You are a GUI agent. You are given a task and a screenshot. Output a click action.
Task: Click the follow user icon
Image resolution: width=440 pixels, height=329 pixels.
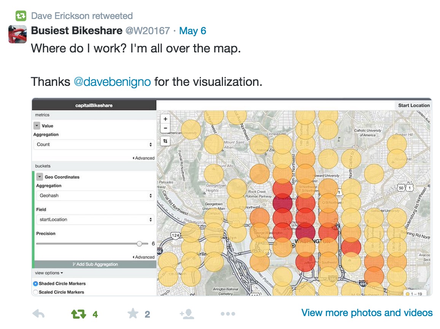(x=187, y=314)
